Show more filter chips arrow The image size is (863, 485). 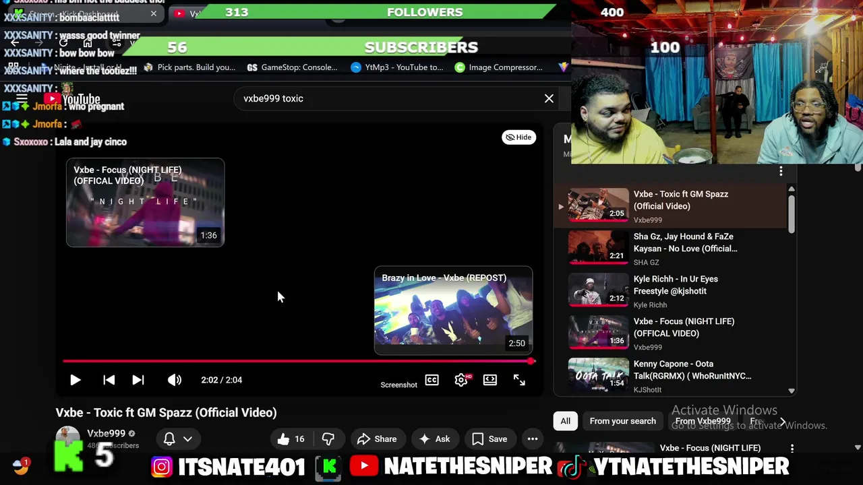(x=782, y=422)
